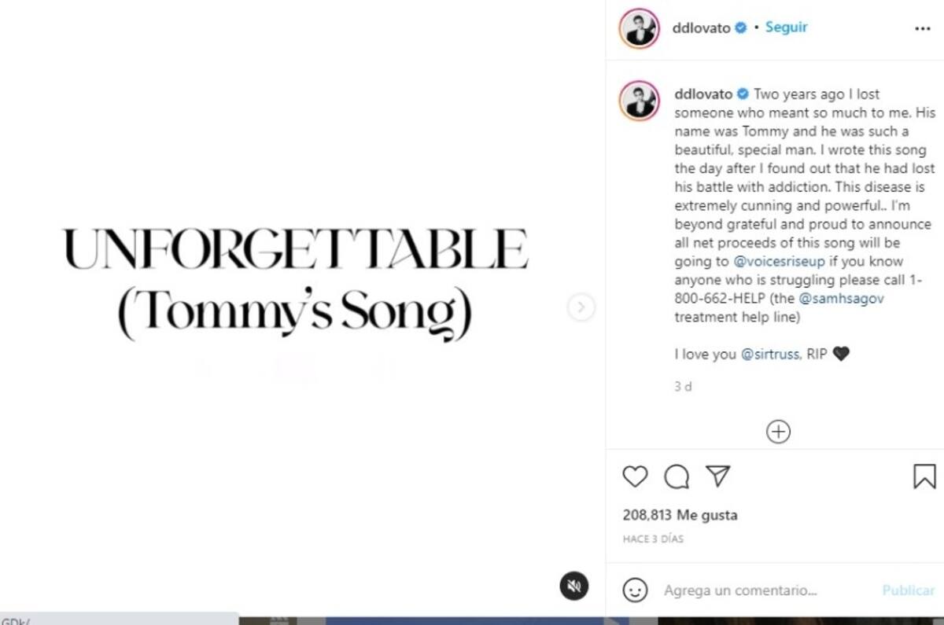Save post with bookmark icon
This screenshot has width=944, height=625.
pos(924,476)
